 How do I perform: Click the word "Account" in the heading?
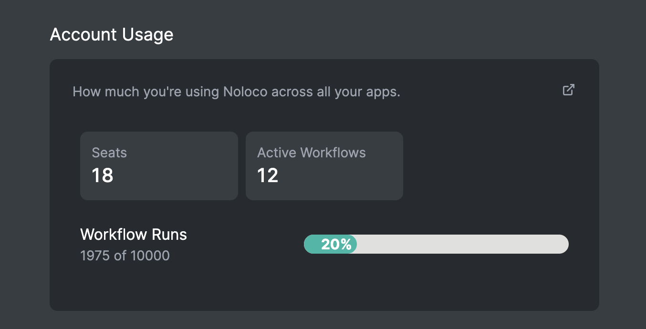83,35
